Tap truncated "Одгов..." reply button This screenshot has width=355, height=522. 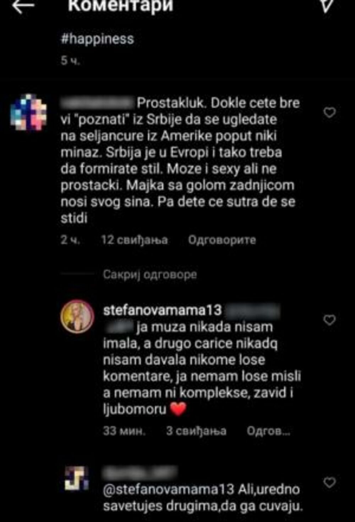(x=268, y=431)
